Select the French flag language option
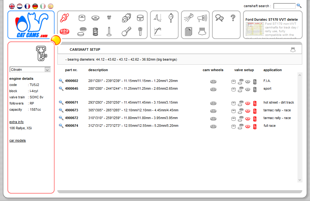310x201 pixels. [x=27, y=6]
